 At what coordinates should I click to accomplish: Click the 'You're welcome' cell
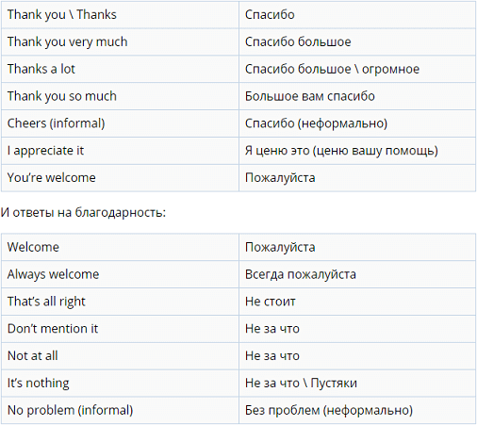click(x=120, y=178)
